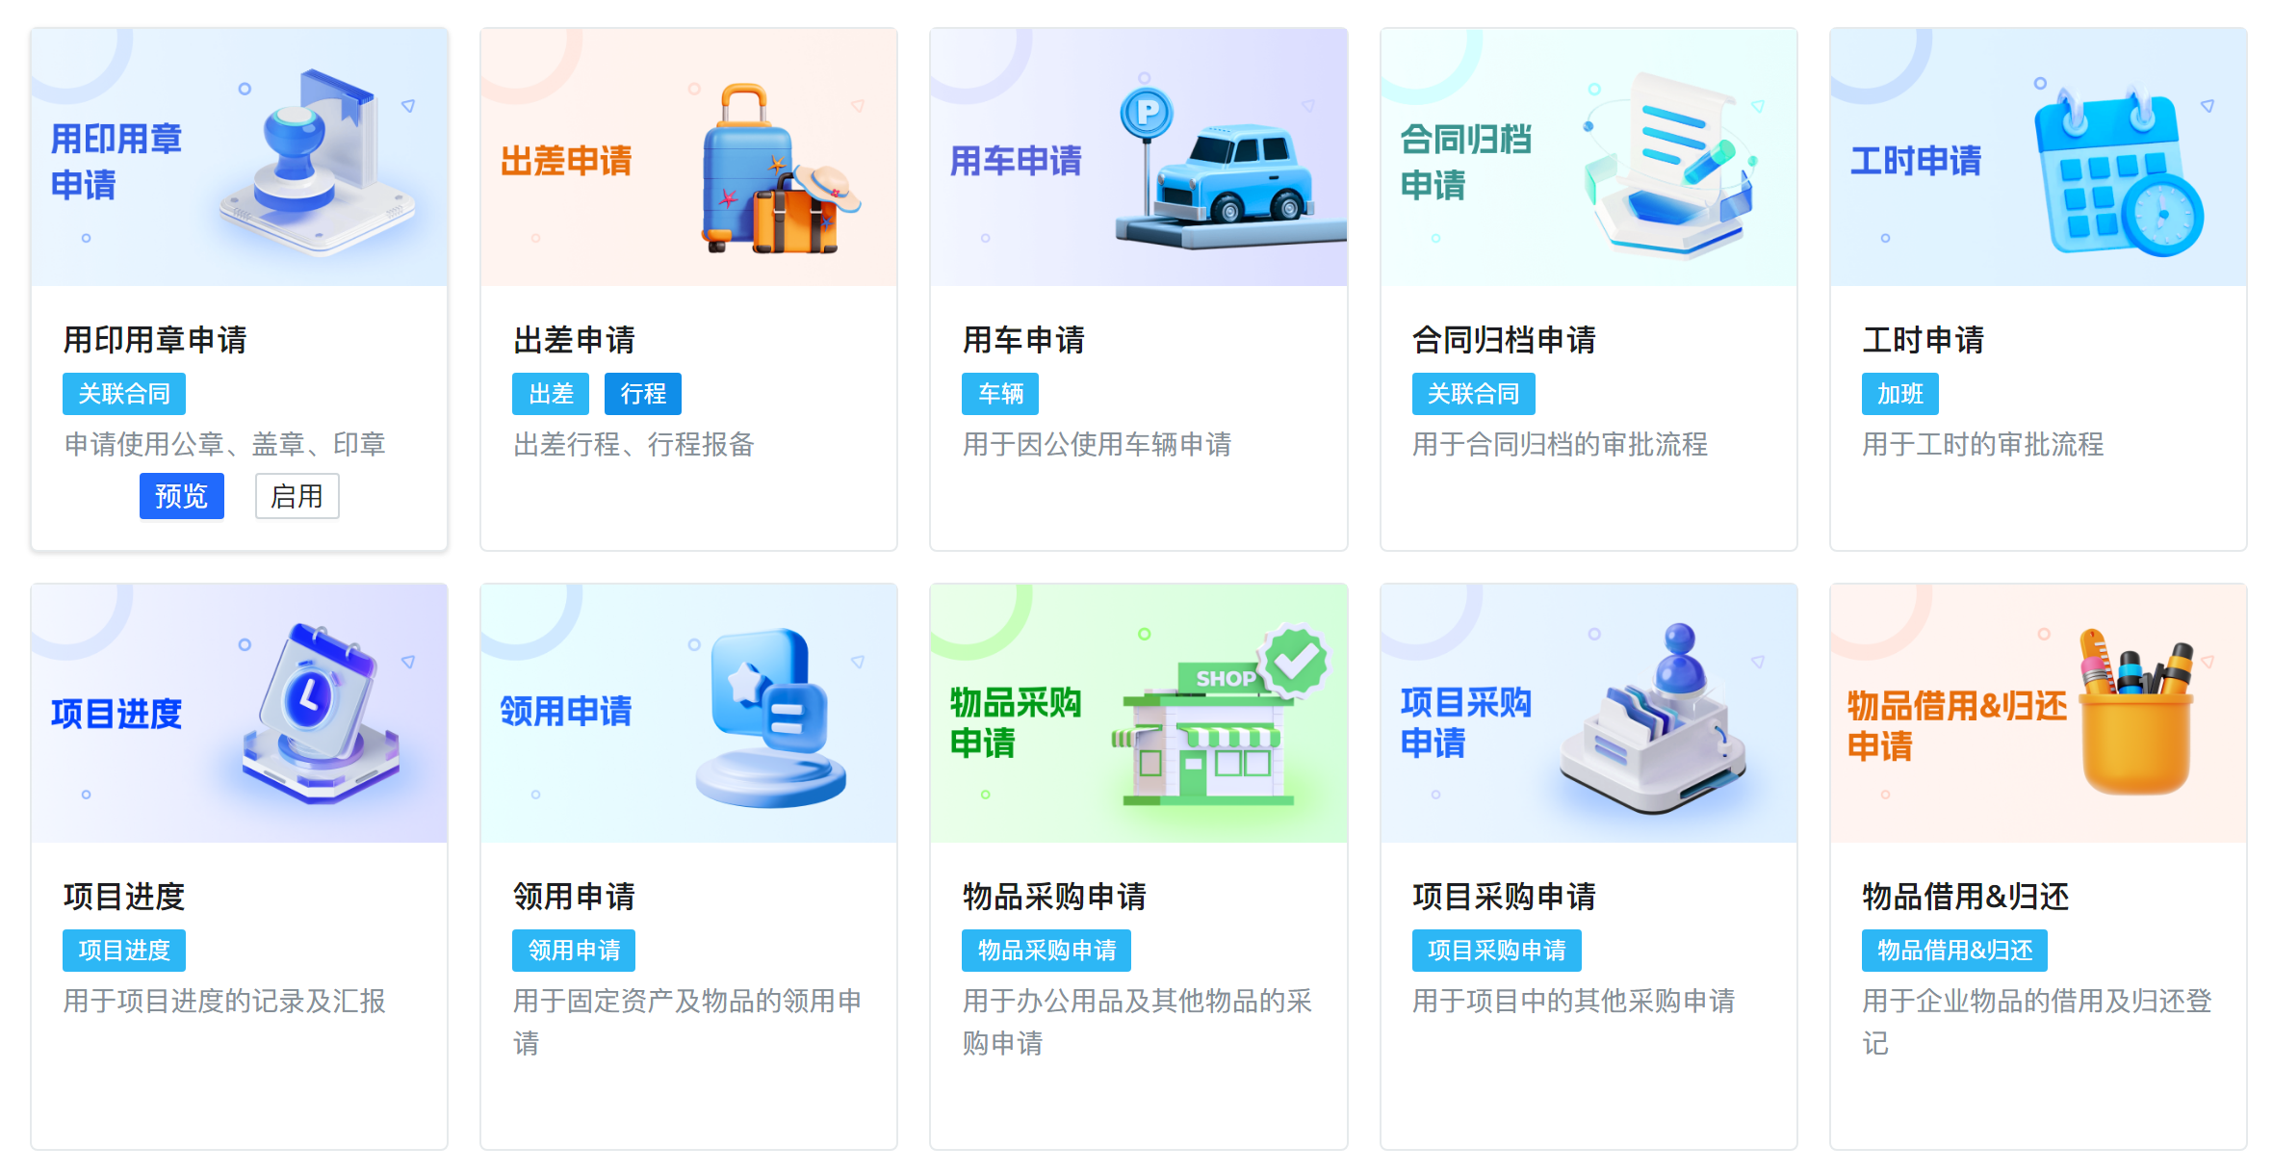Click the 项目进度 clock calendar illustration

(x=320, y=713)
